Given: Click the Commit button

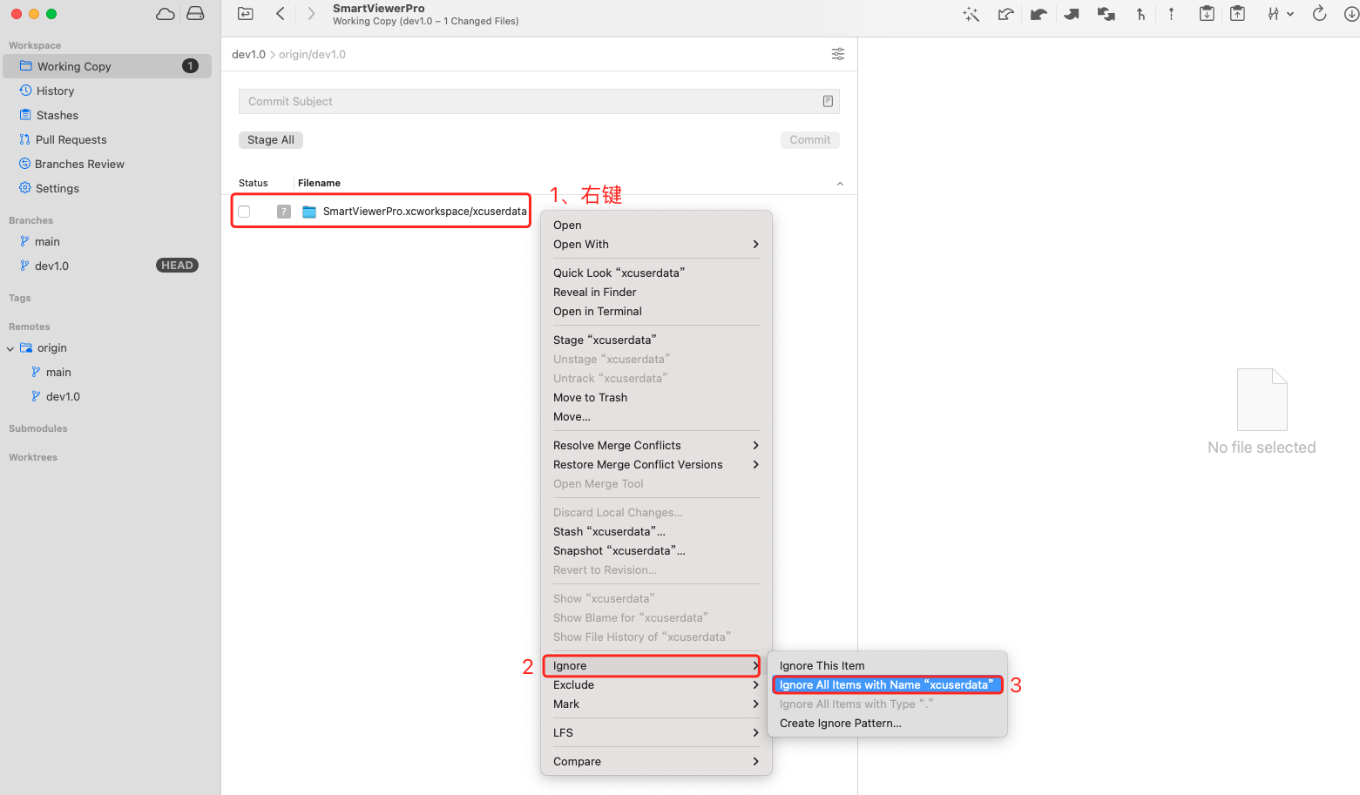Looking at the screenshot, I should 809,140.
